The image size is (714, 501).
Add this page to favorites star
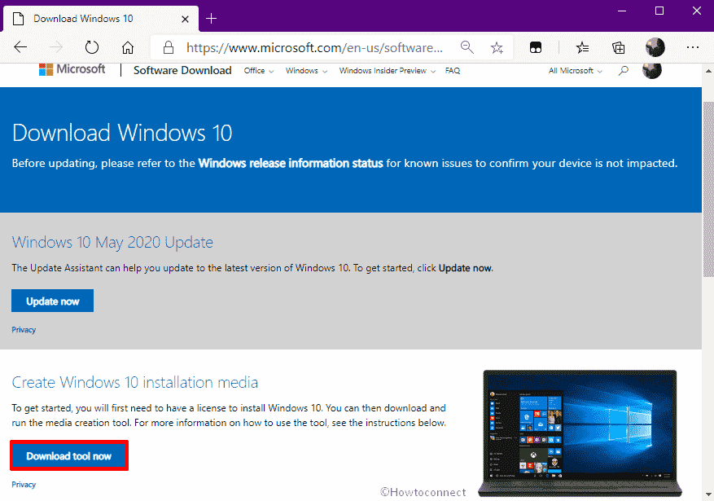[497, 47]
